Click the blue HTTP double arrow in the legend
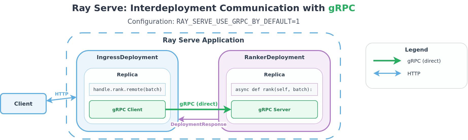Screen dimensions: 468x140 (387, 73)
